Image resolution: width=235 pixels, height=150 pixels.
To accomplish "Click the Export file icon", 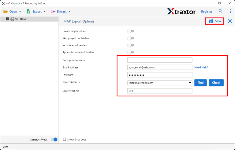I will [x=28, y=11].
